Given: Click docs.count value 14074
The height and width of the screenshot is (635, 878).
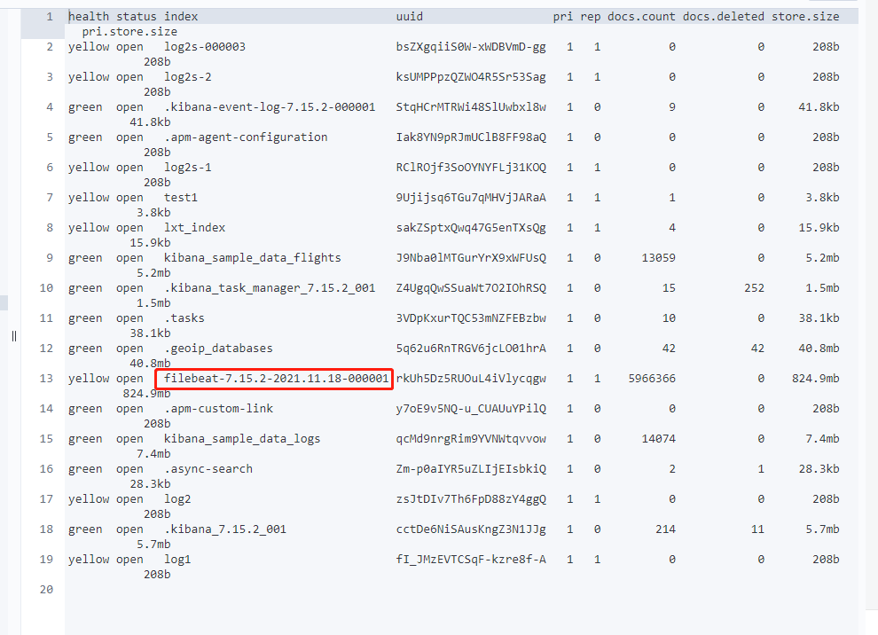Looking at the screenshot, I should click(658, 439).
